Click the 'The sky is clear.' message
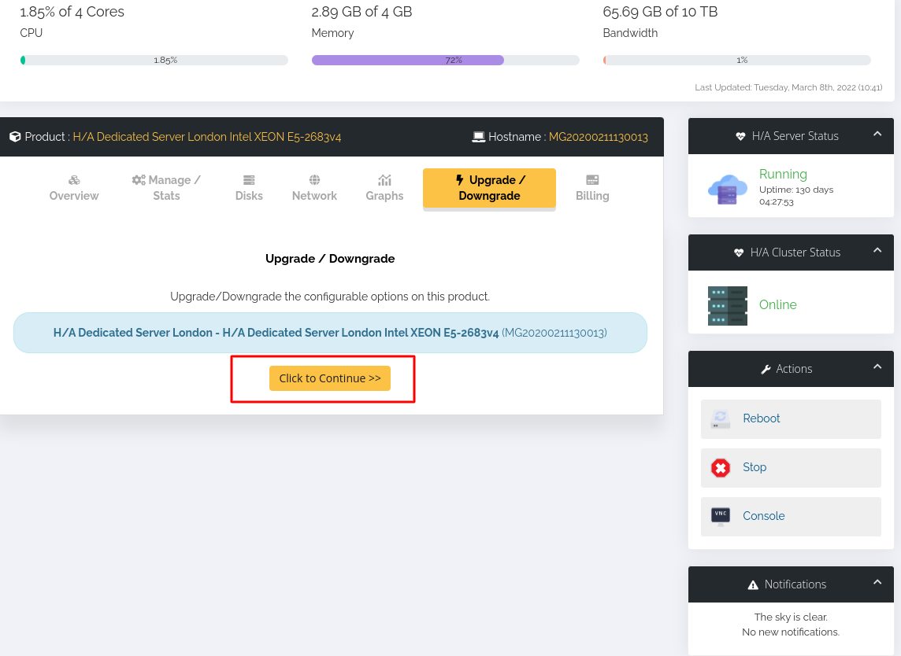 791,617
